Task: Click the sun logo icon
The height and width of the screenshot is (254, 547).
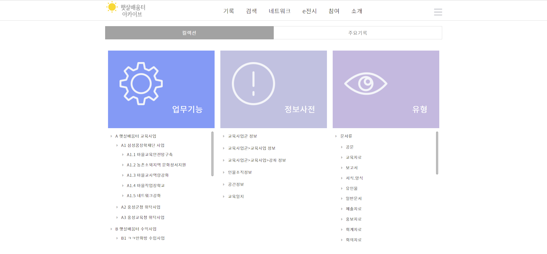Action: [x=112, y=7]
